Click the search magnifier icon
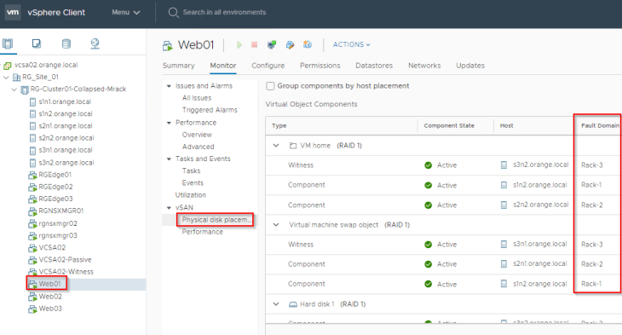622x335 pixels. point(173,13)
